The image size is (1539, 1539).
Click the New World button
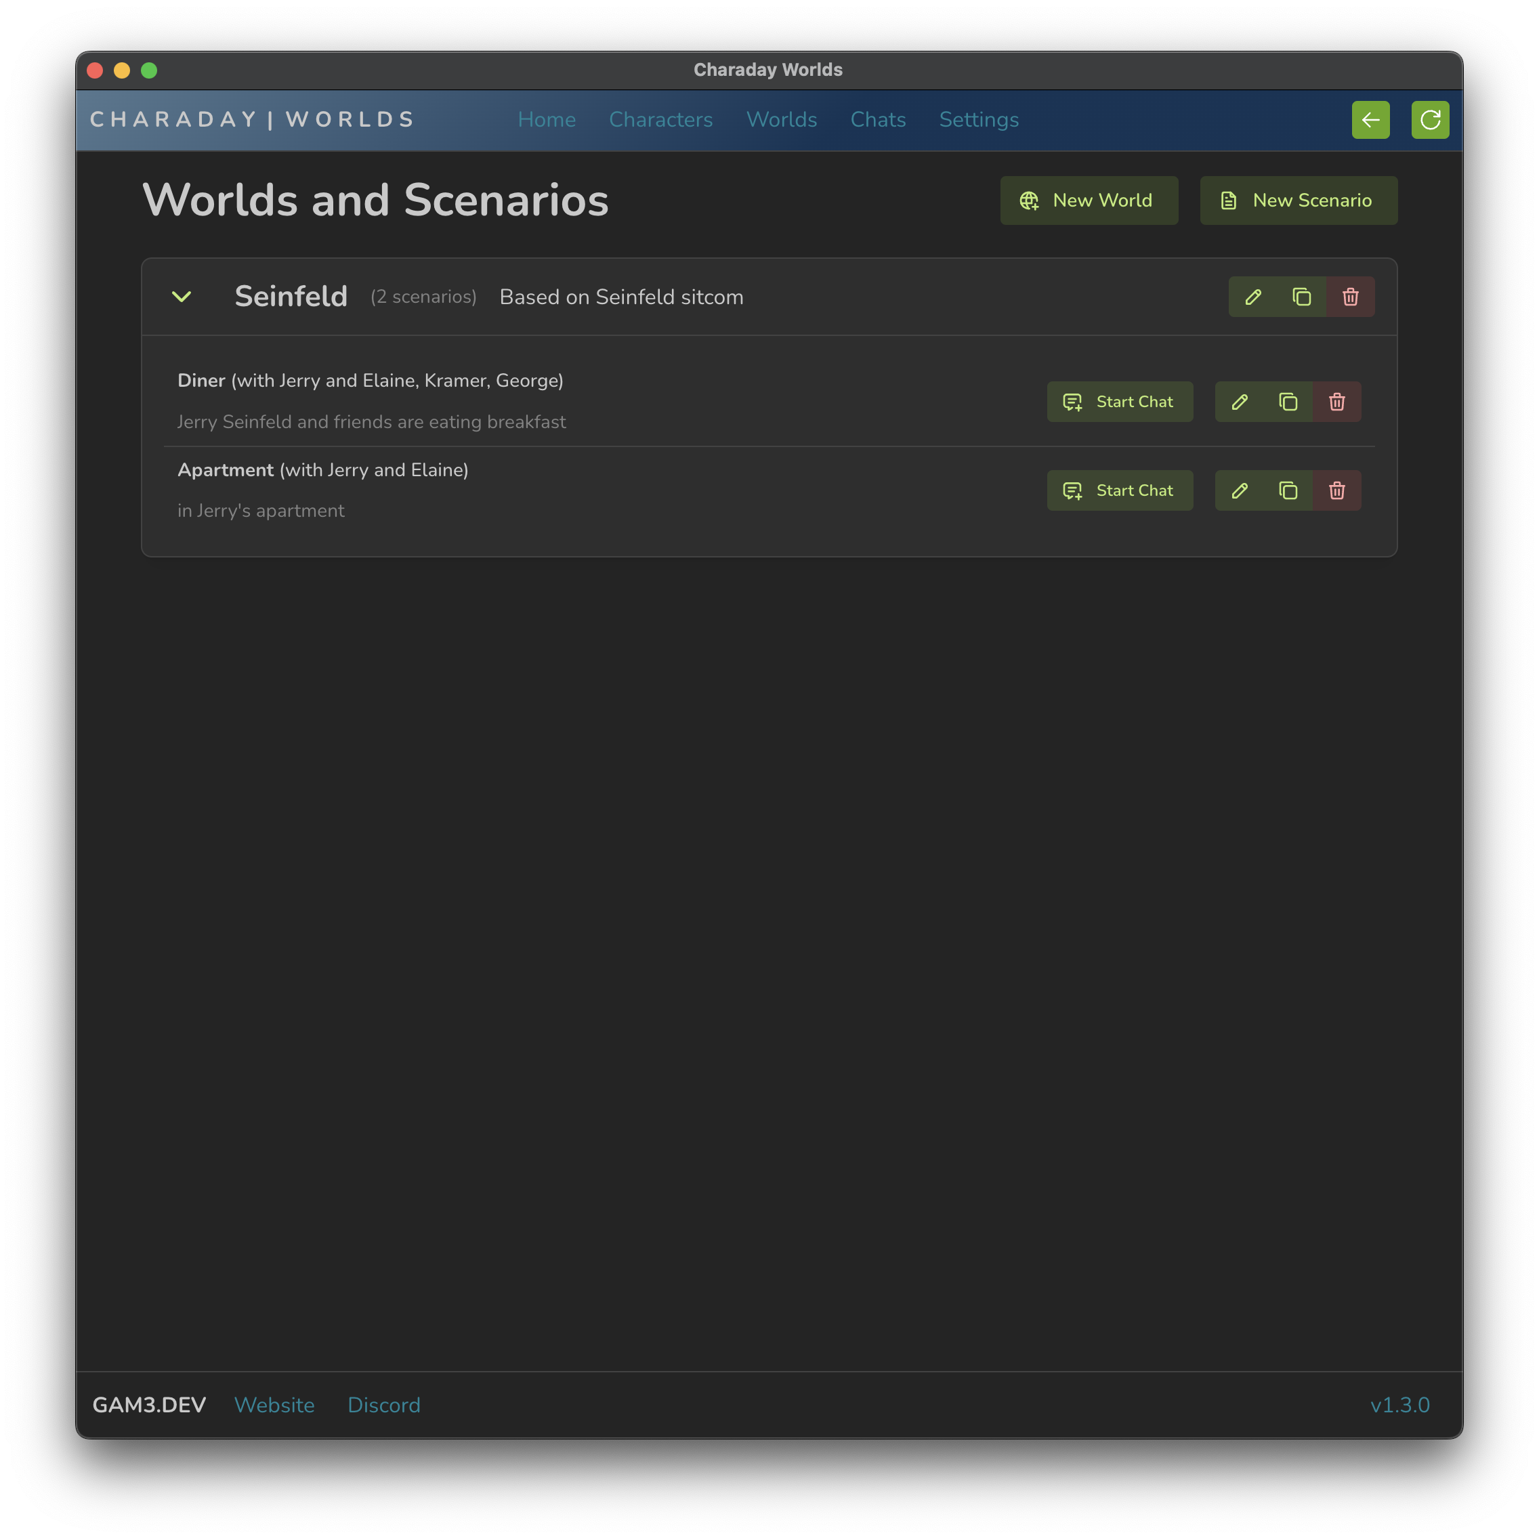(x=1089, y=200)
